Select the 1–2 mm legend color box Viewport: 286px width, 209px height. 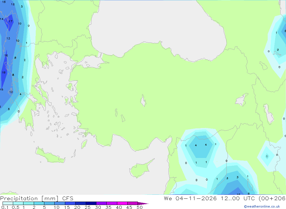point(29,203)
